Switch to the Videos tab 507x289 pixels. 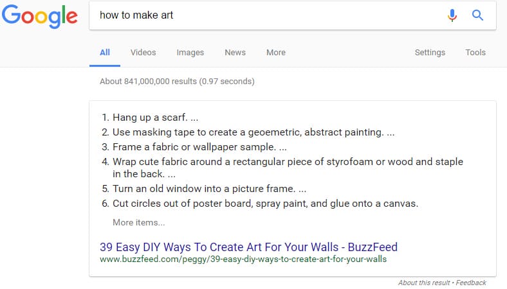143,53
